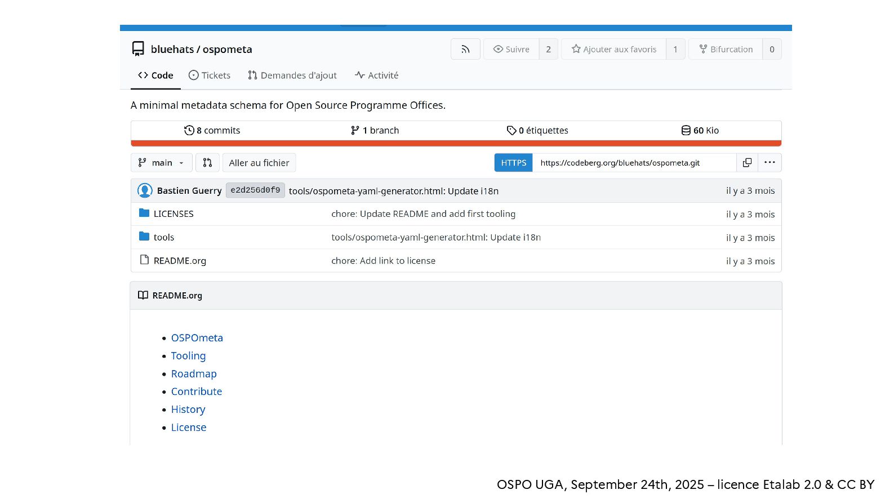Viewport: 894px width, 503px height.
Task: Open the tools folder
Action: 164,238
